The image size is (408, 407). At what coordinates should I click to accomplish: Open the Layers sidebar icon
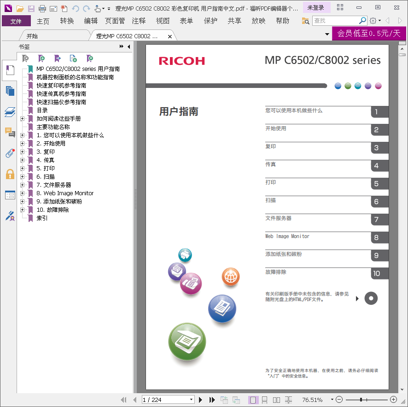pyautogui.click(x=10, y=112)
